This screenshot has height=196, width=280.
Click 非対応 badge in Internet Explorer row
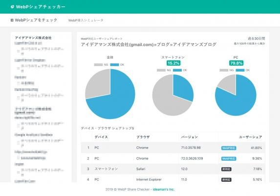226,180
